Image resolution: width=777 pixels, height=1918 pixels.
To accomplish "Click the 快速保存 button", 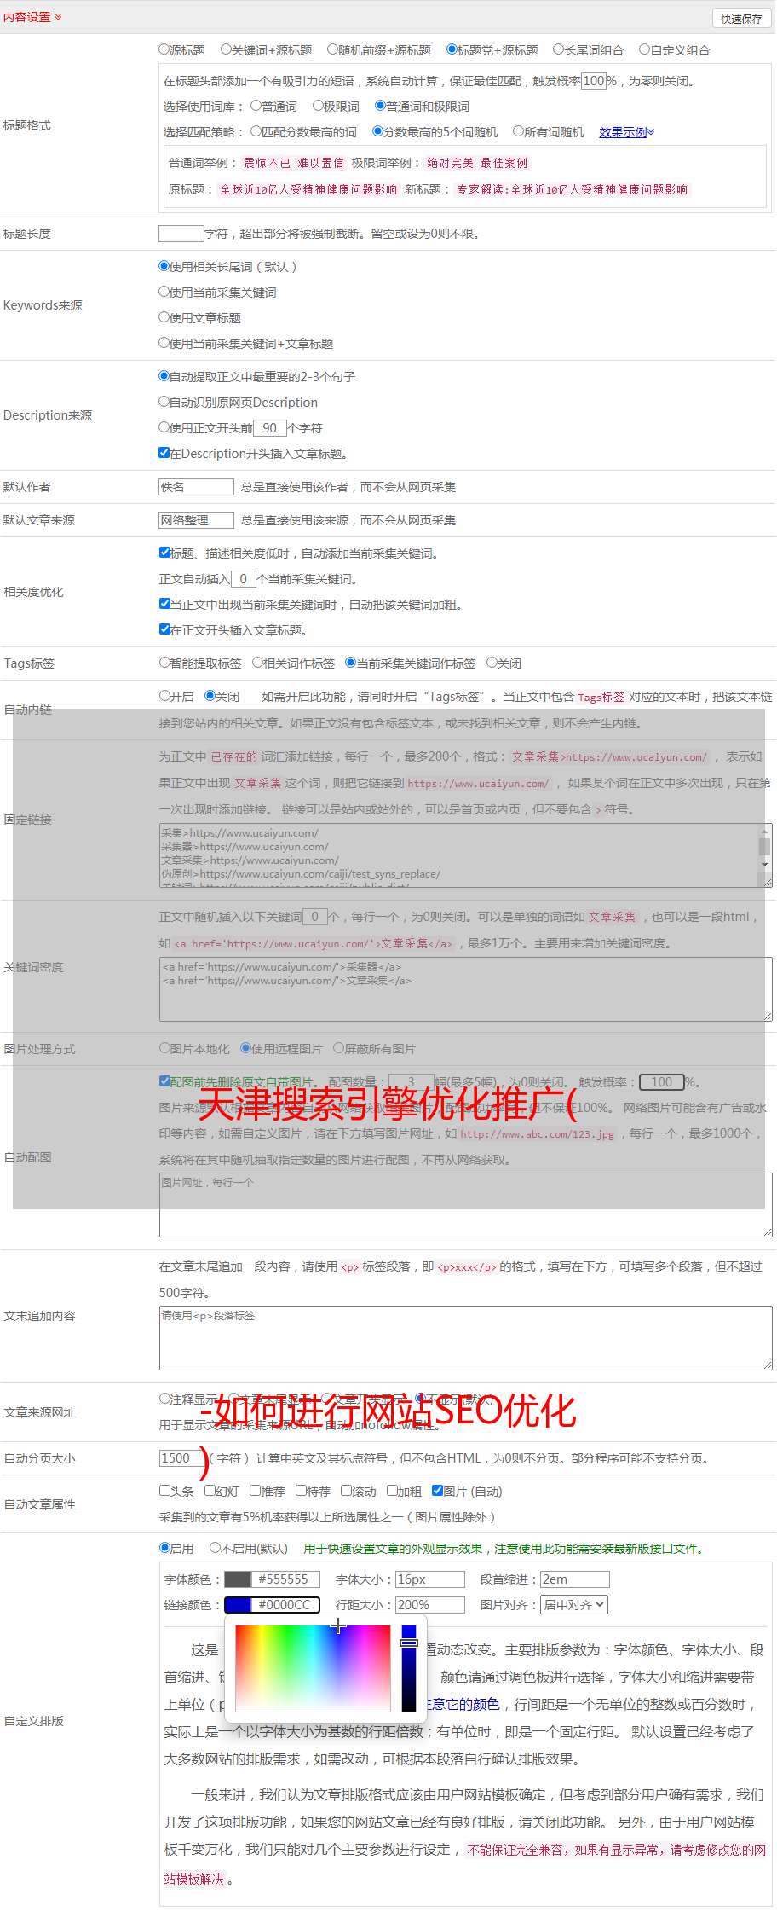I will [740, 19].
